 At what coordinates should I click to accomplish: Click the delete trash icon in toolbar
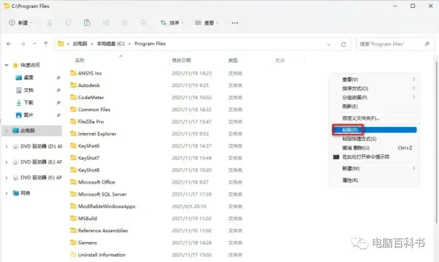[144, 23]
